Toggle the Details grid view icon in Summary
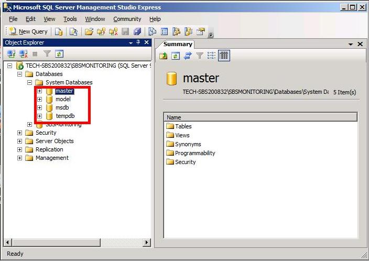Screen dimensions: 369x261 224,56
